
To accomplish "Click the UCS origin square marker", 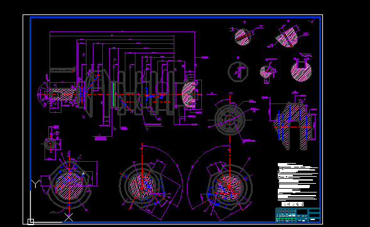I will [x=31, y=222].
